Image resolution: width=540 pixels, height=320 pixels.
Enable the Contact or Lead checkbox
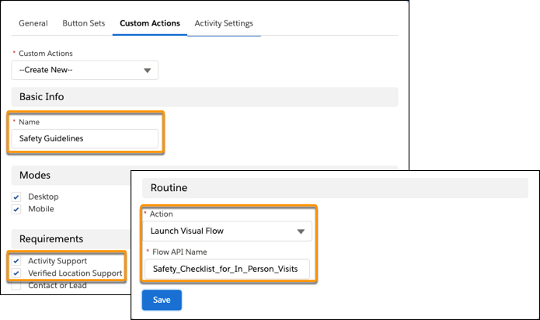coord(16,286)
